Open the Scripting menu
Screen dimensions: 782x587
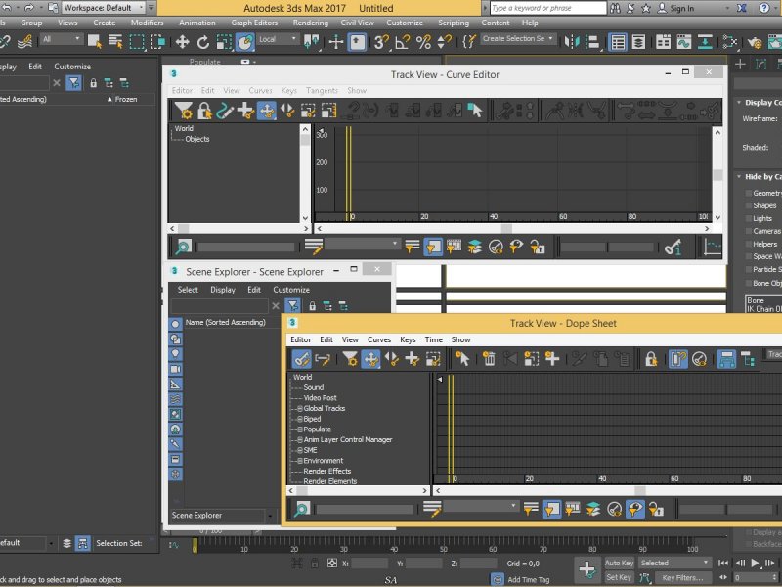[454, 23]
